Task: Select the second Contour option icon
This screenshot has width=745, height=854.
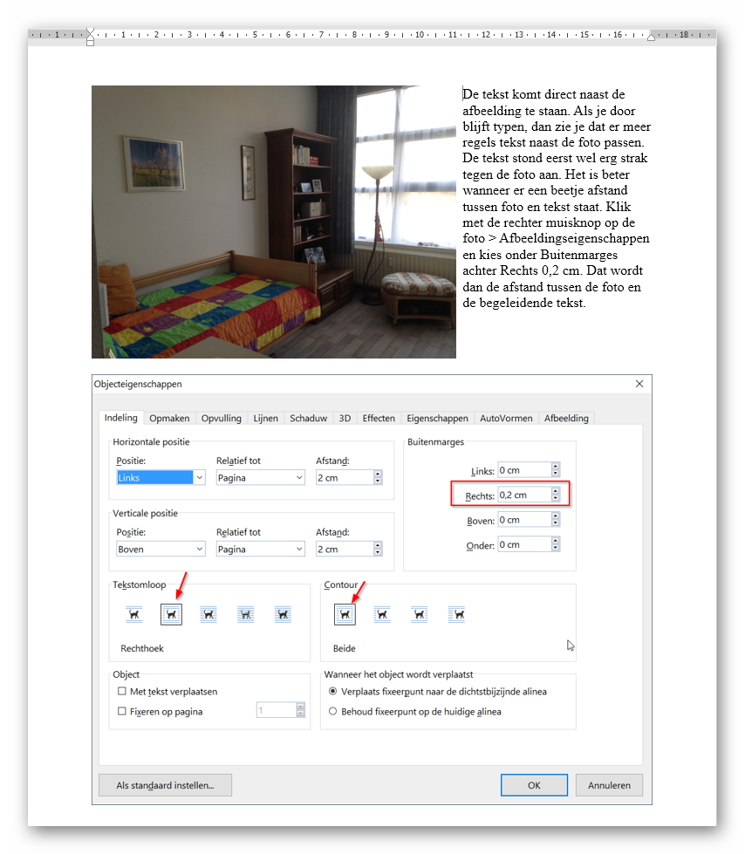Action: coord(382,614)
